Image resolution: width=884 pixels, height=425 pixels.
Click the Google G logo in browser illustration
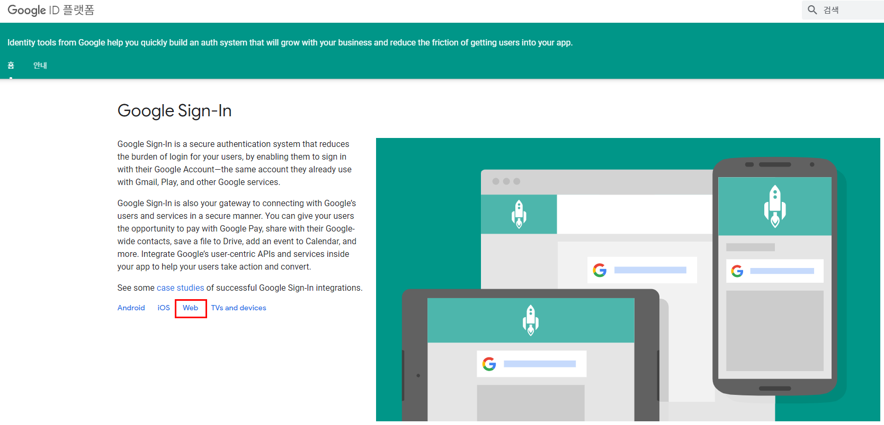point(600,270)
